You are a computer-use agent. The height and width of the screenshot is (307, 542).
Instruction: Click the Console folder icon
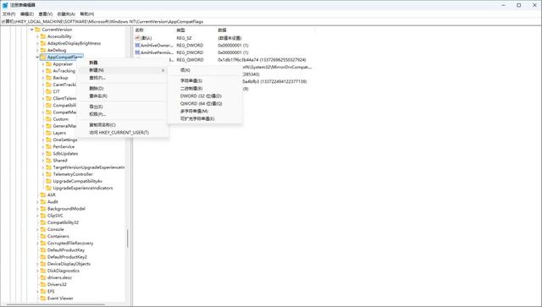coord(43,229)
